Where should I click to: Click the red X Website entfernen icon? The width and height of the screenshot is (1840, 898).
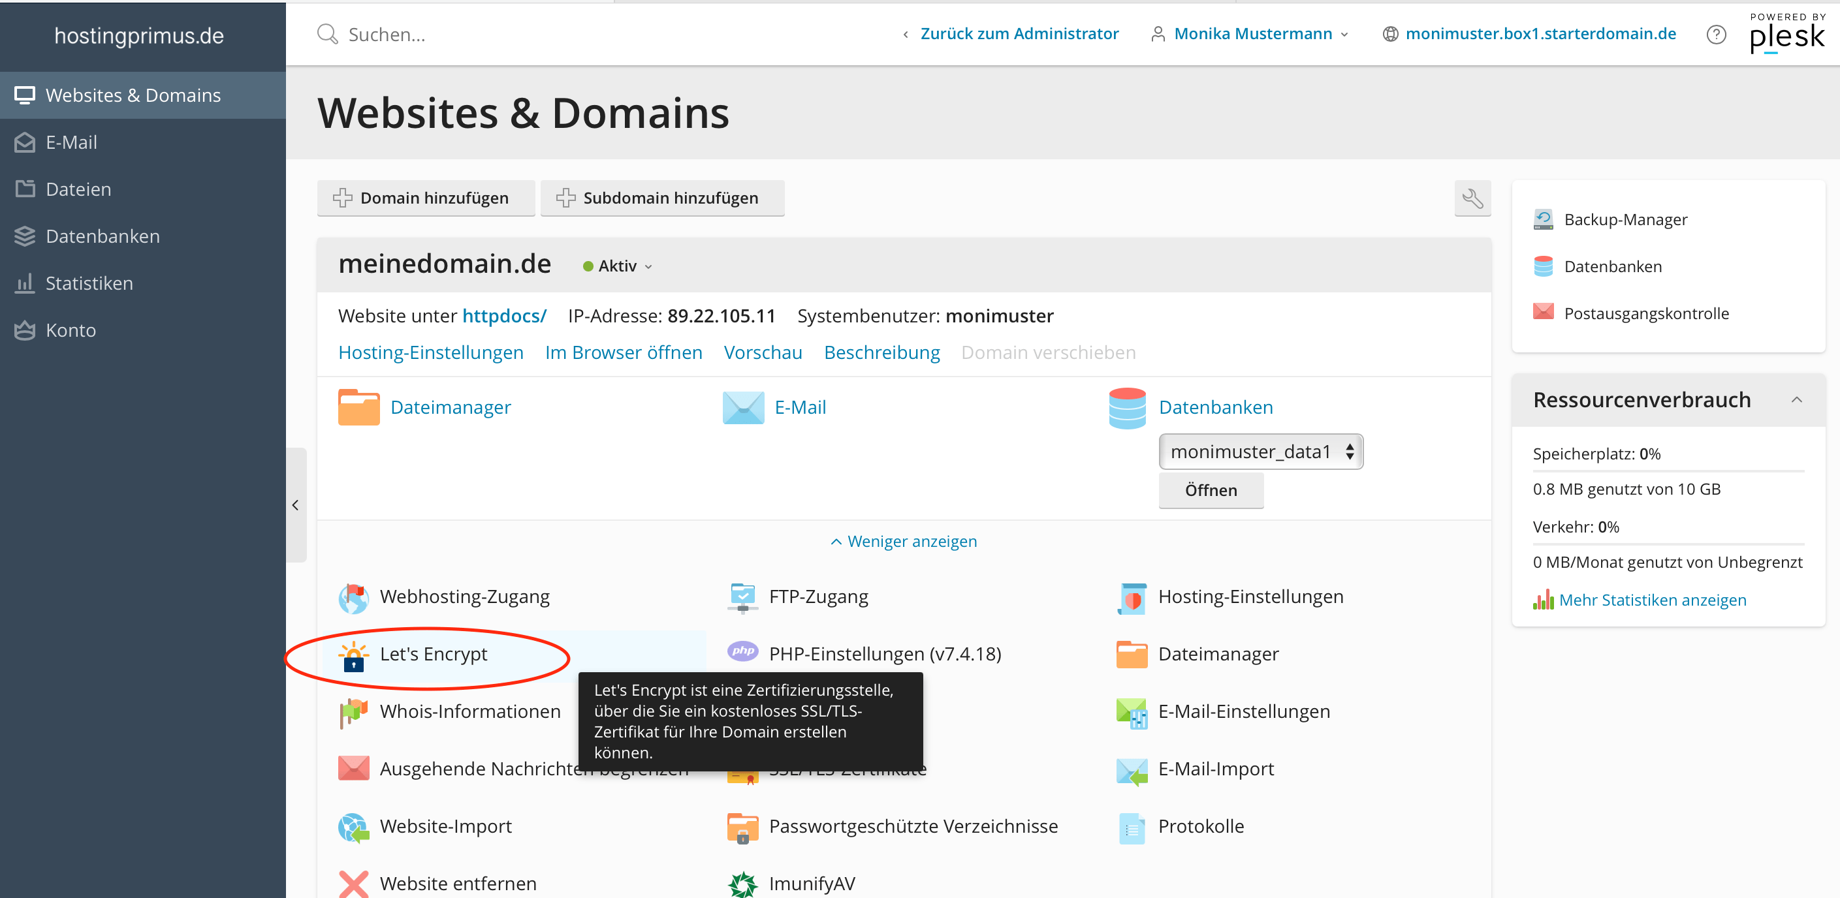click(x=354, y=884)
